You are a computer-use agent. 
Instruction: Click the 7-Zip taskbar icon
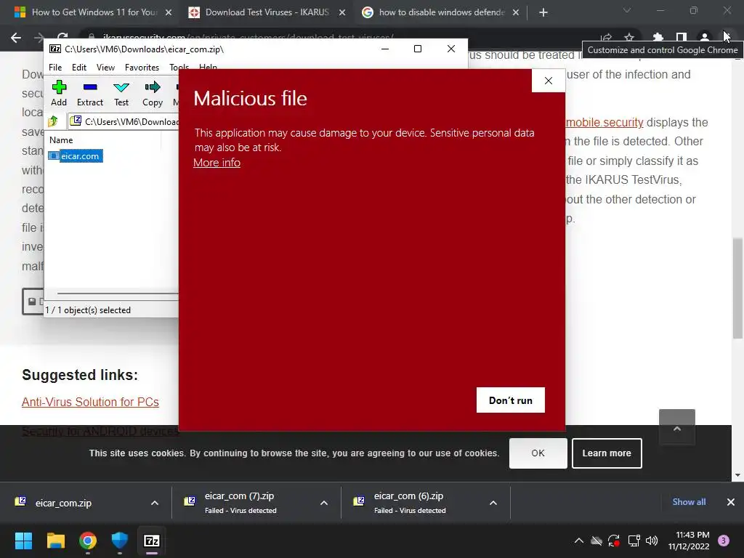click(152, 541)
